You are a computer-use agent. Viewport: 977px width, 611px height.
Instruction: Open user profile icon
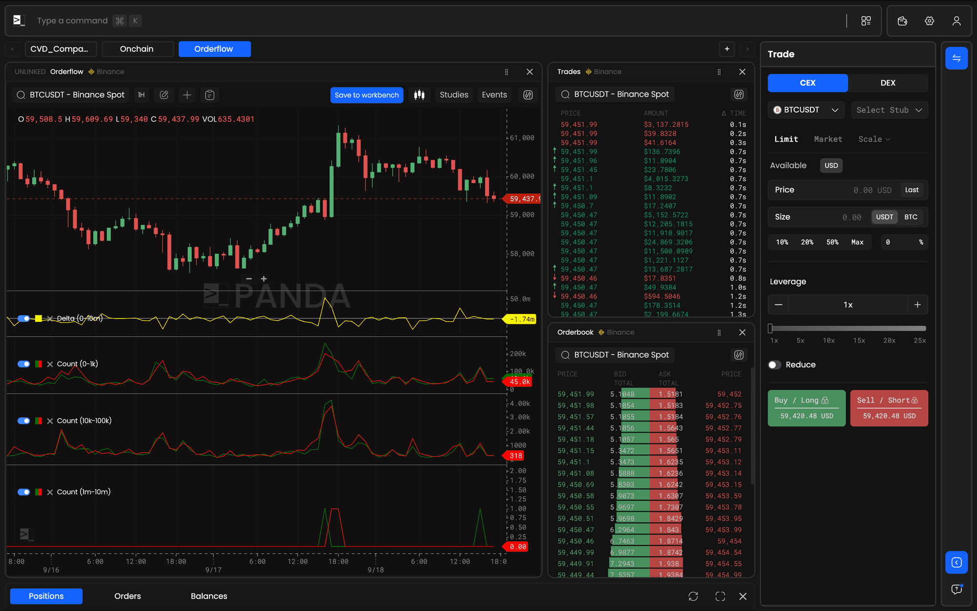pyautogui.click(x=956, y=21)
